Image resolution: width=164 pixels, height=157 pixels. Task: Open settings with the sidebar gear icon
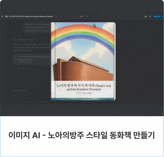coord(3,99)
